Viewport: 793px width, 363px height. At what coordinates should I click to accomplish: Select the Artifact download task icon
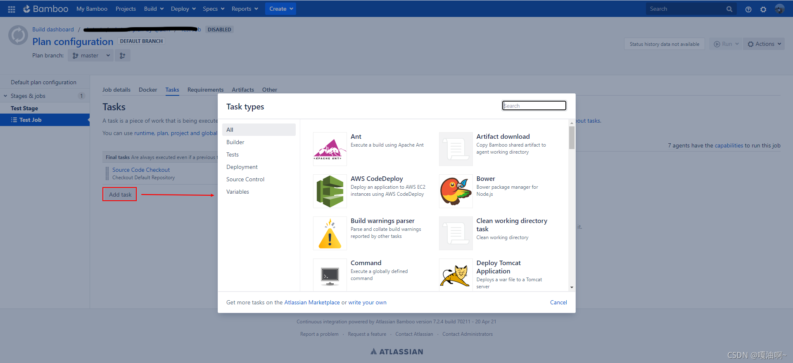(x=456, y=149)
